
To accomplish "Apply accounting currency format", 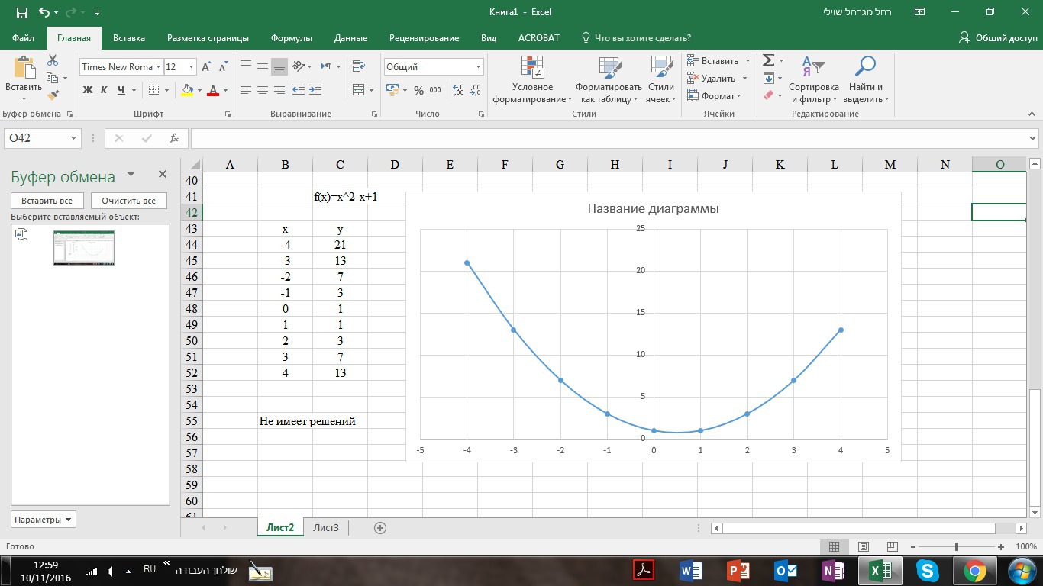I will [x=392, y=90].
